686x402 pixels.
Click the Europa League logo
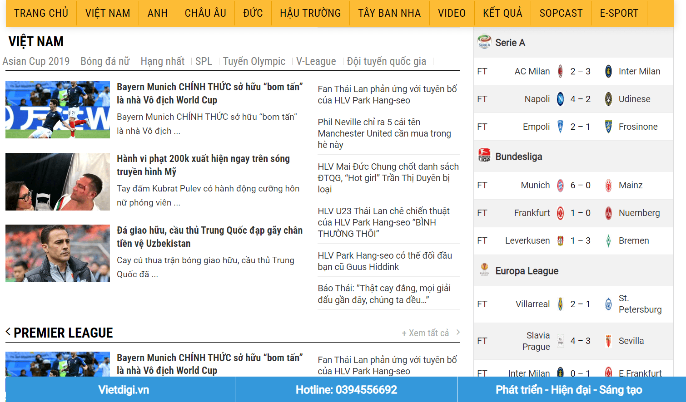(x=484, y=270)
